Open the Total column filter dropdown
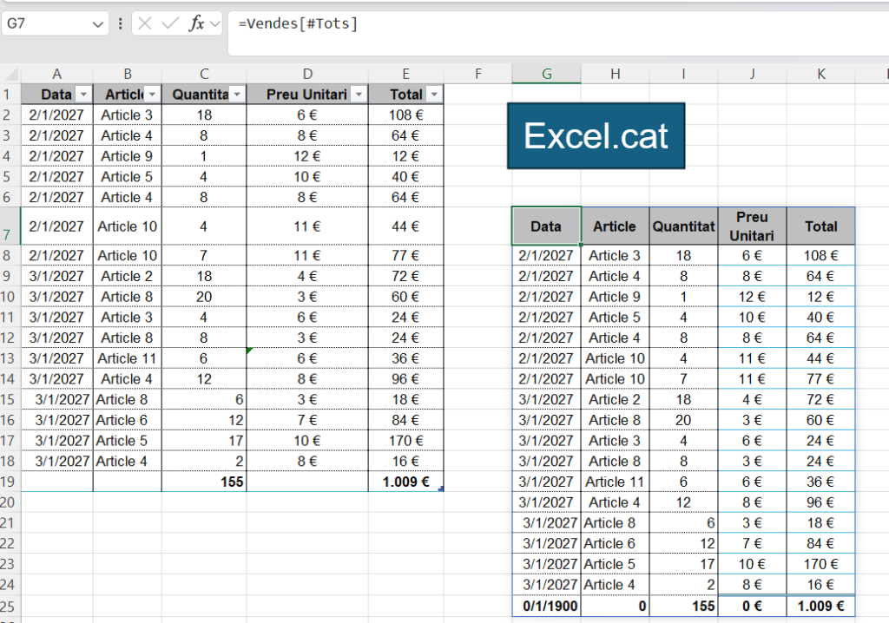 pos(434,94)
